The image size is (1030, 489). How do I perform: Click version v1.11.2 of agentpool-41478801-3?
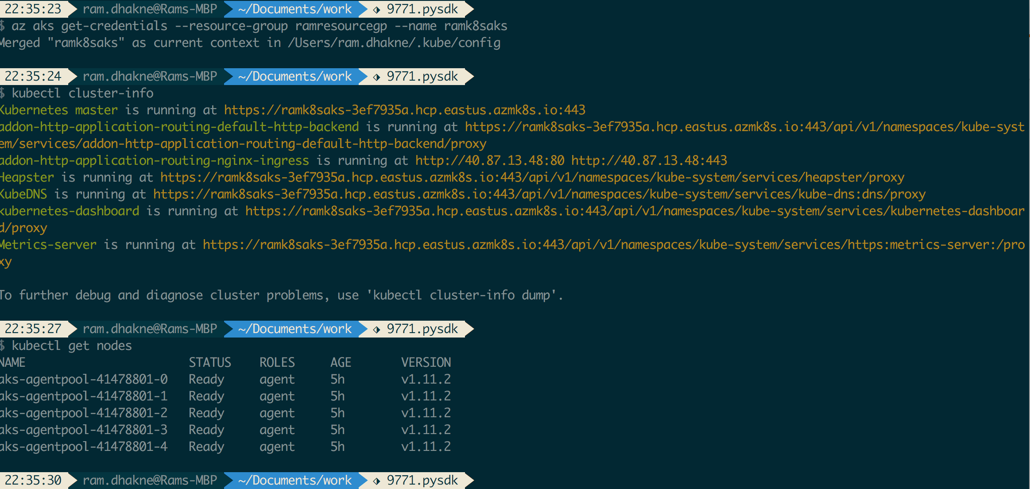(x=426, y=430)
